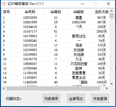Screen dimensions: 116x107
Task: Click the 列表排序 button
Action: (51, 98)
